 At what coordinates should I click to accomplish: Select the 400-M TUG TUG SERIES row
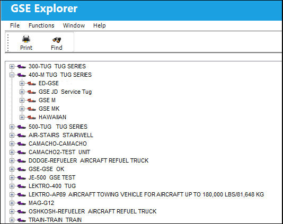point(60,75)
